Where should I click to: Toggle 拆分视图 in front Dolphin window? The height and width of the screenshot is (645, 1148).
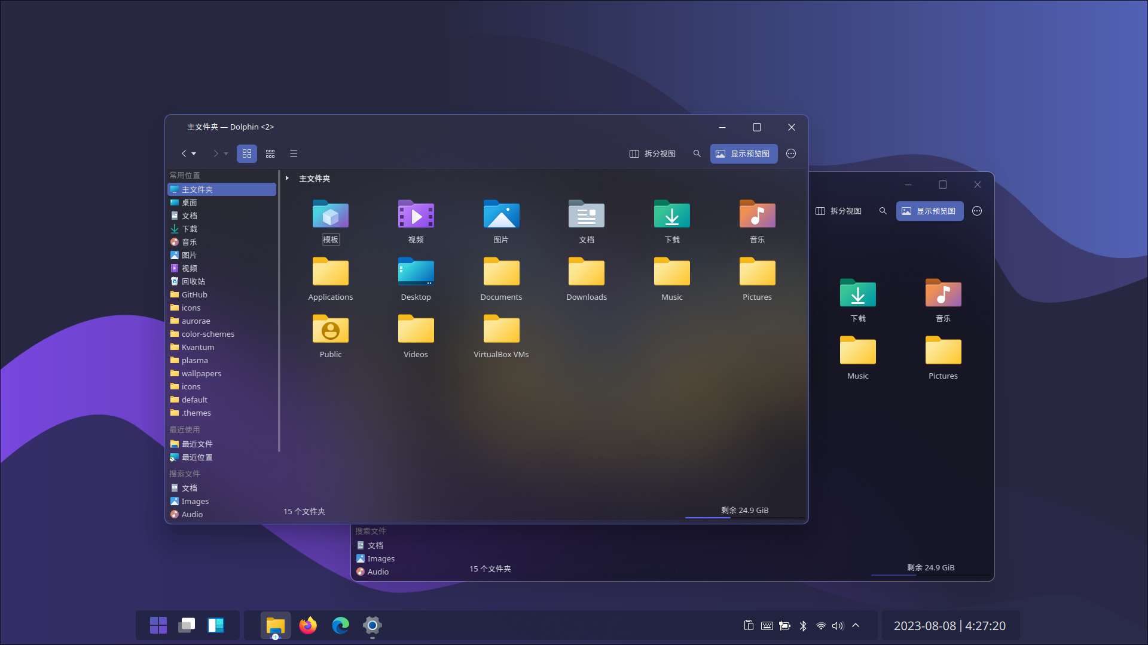[652, 153]
